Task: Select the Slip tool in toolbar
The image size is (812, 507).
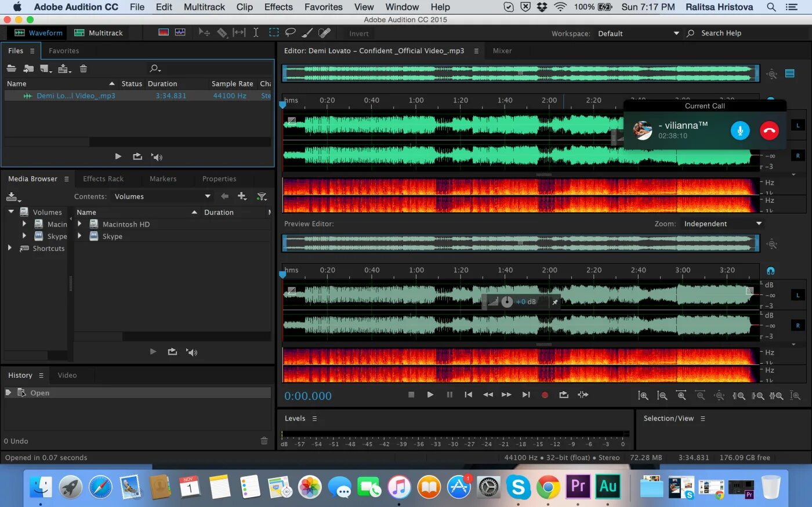Action: tap(239, 32)
